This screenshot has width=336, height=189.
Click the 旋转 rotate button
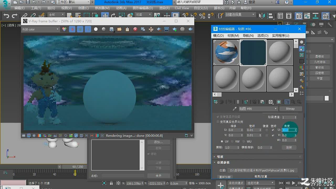point(289,148)
